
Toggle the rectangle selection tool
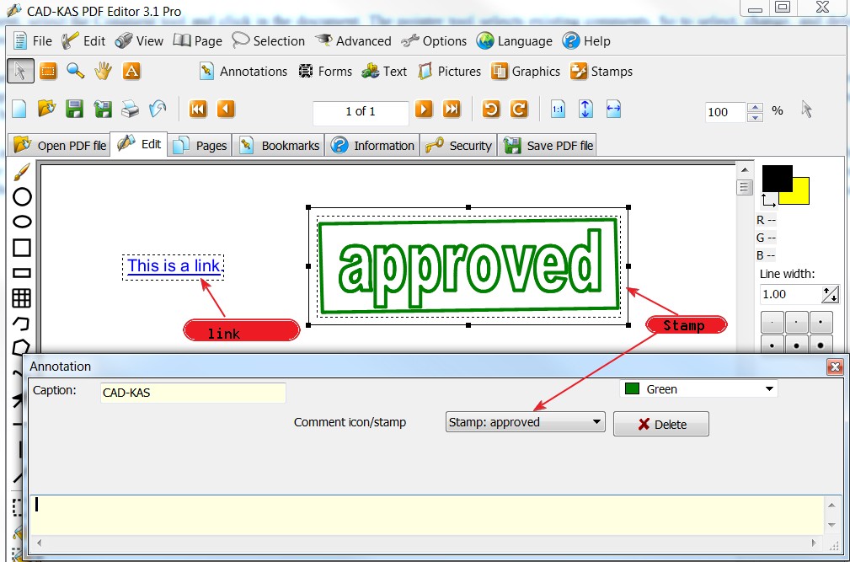tap(48, 72)
